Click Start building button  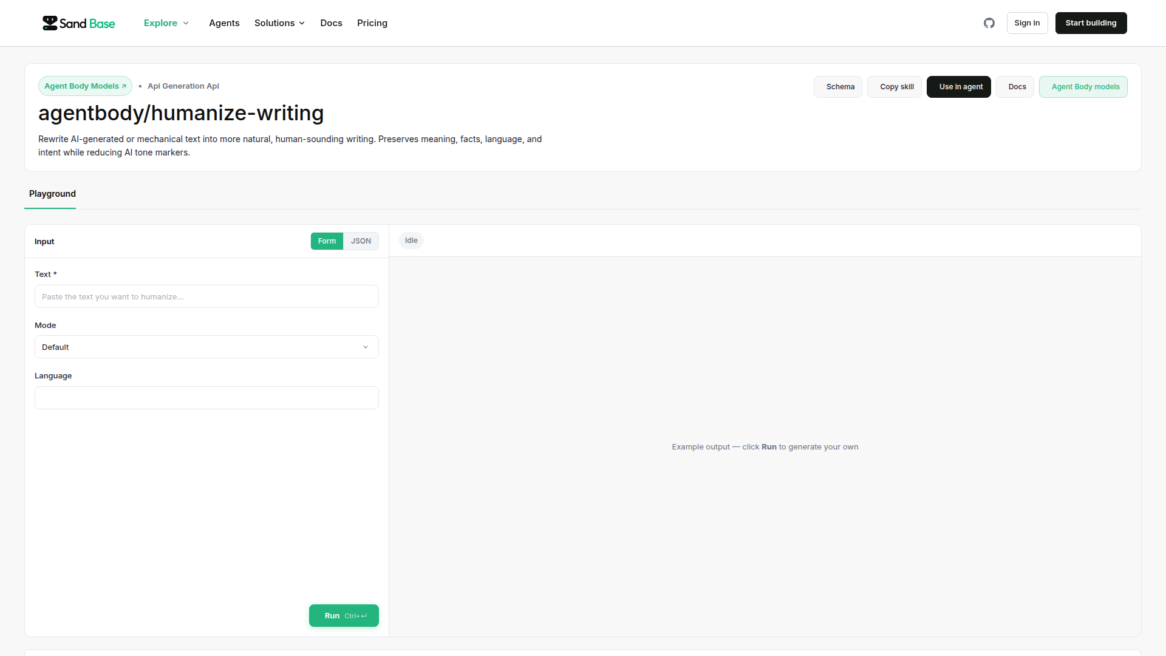click(x=1091, y=23)
